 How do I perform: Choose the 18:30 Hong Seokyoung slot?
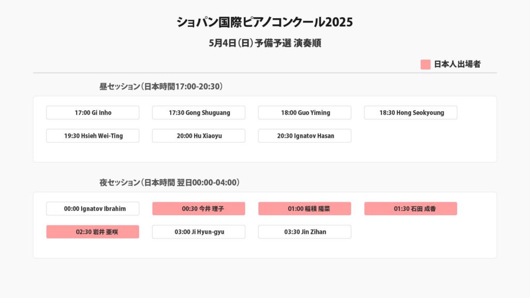click(411, 113)
